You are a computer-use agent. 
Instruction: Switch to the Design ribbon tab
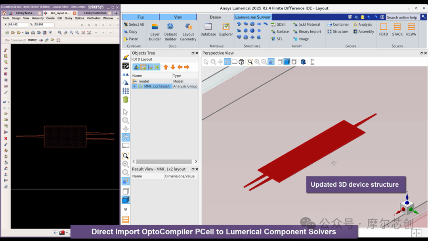[x=215, y=17]
